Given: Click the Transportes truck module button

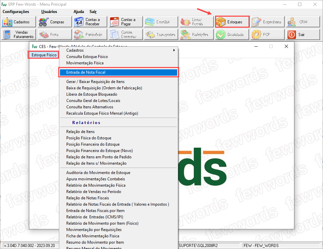Looking at the screenshot, I should (161, 34).
